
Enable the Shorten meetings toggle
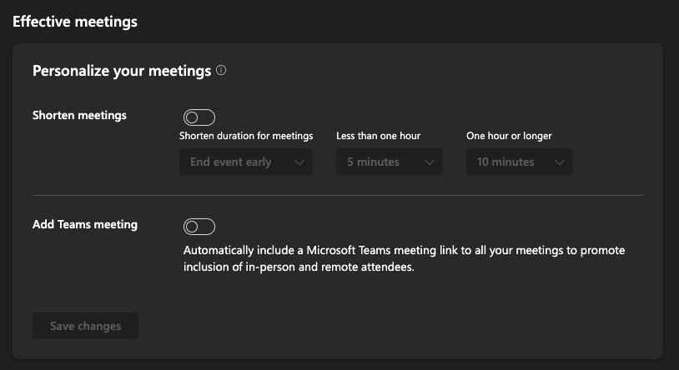(x=199, y=117)
